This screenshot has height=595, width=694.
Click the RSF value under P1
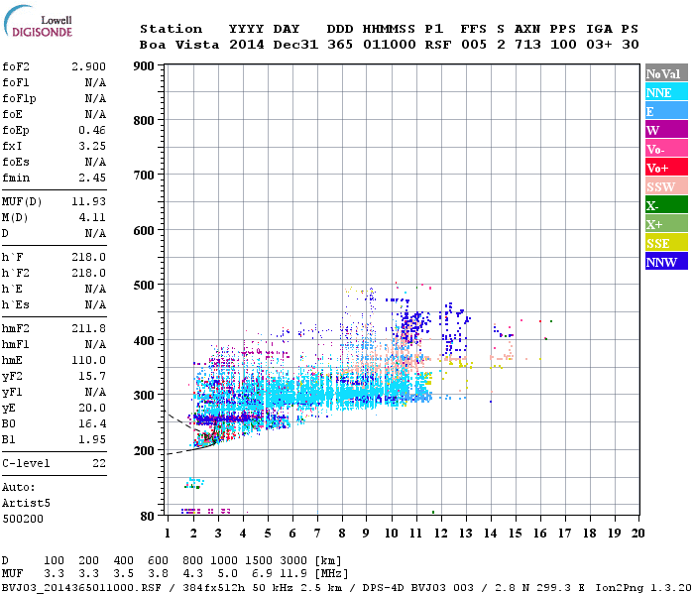(438, 45)
